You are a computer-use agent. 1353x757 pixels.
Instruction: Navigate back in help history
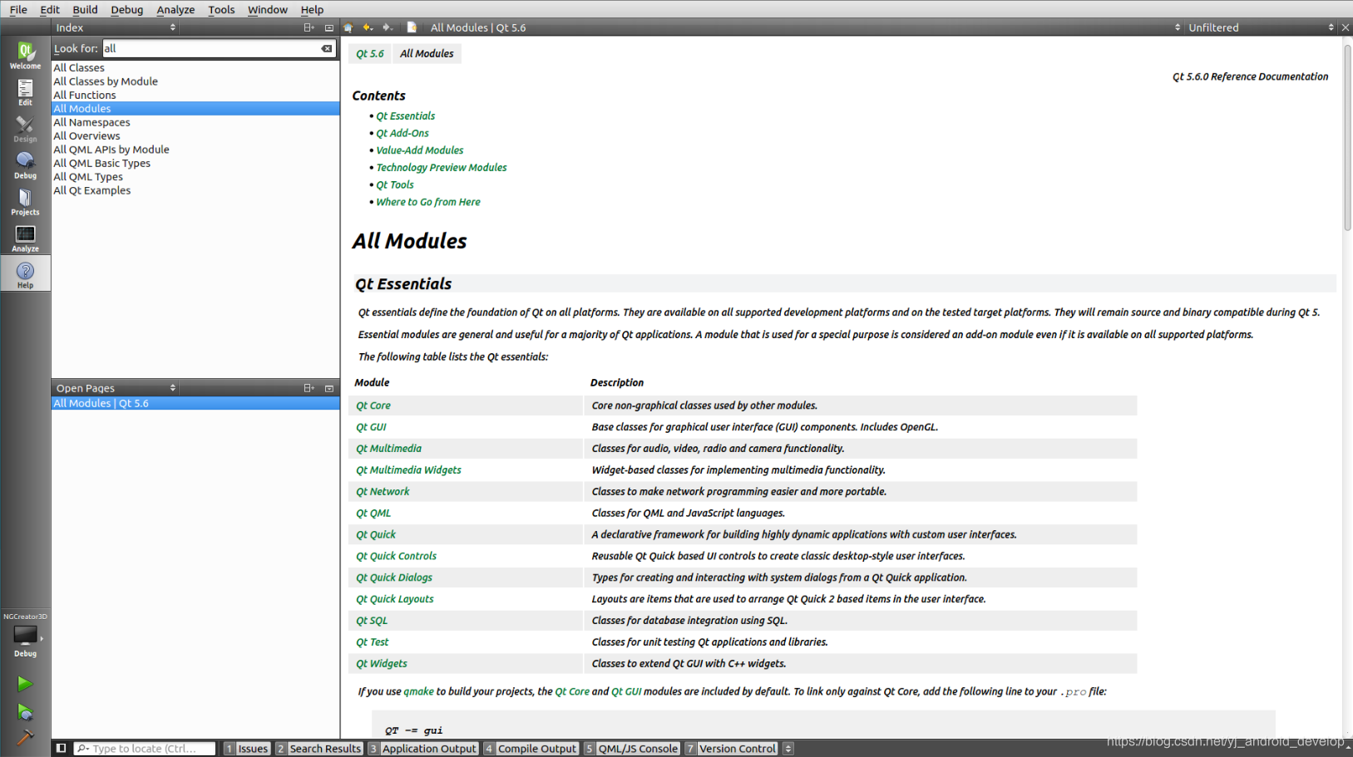coord(368,27)
